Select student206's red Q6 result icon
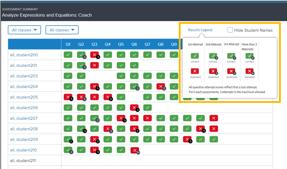287x169 pixels. click(134, 108)
